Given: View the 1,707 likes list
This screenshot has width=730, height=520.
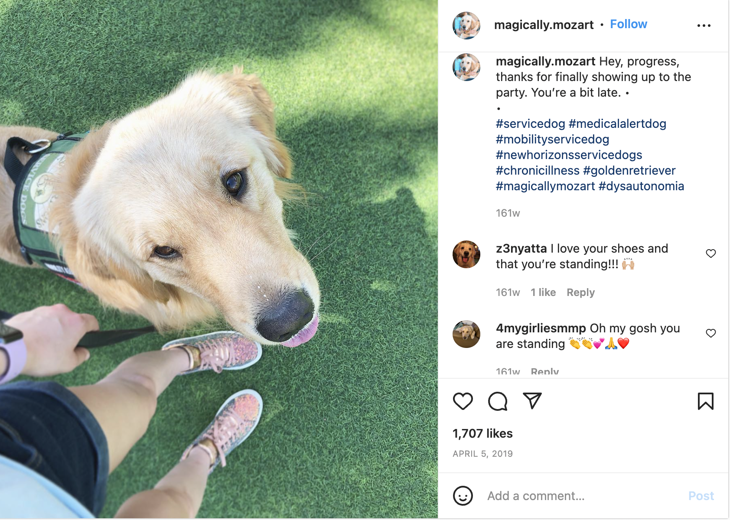Looking at the screenshot, I should (482, 433).
